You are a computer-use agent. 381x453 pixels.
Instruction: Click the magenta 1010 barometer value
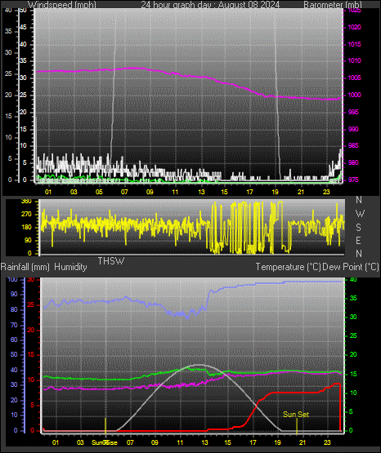(354, 60)
